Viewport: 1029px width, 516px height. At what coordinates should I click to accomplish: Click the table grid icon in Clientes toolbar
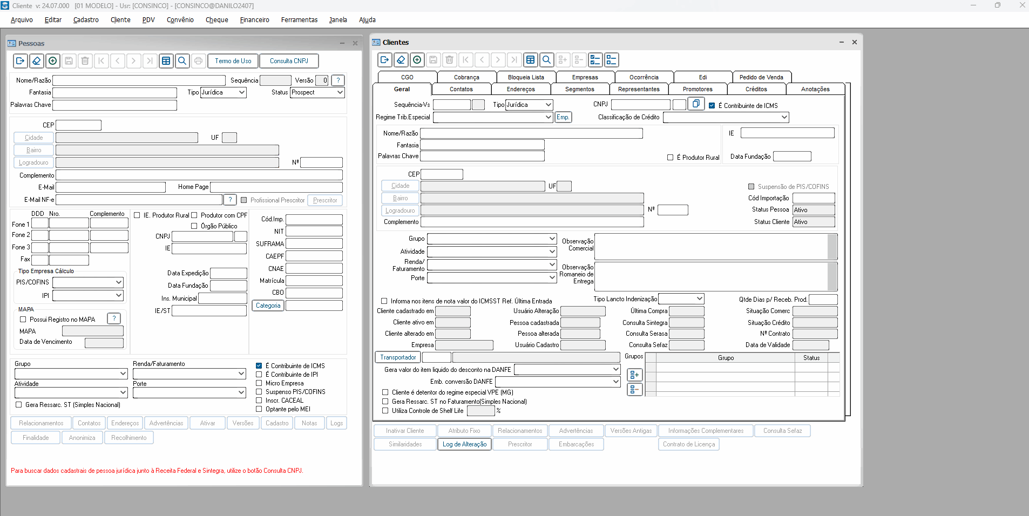[x=531, y=60]
